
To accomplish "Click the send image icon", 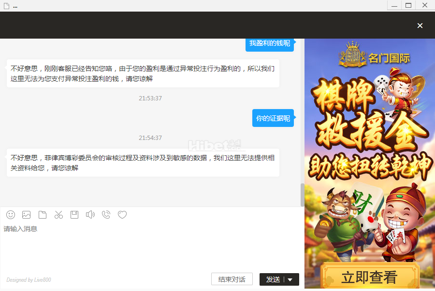I will pyautogui.click(x=27, y=215).
